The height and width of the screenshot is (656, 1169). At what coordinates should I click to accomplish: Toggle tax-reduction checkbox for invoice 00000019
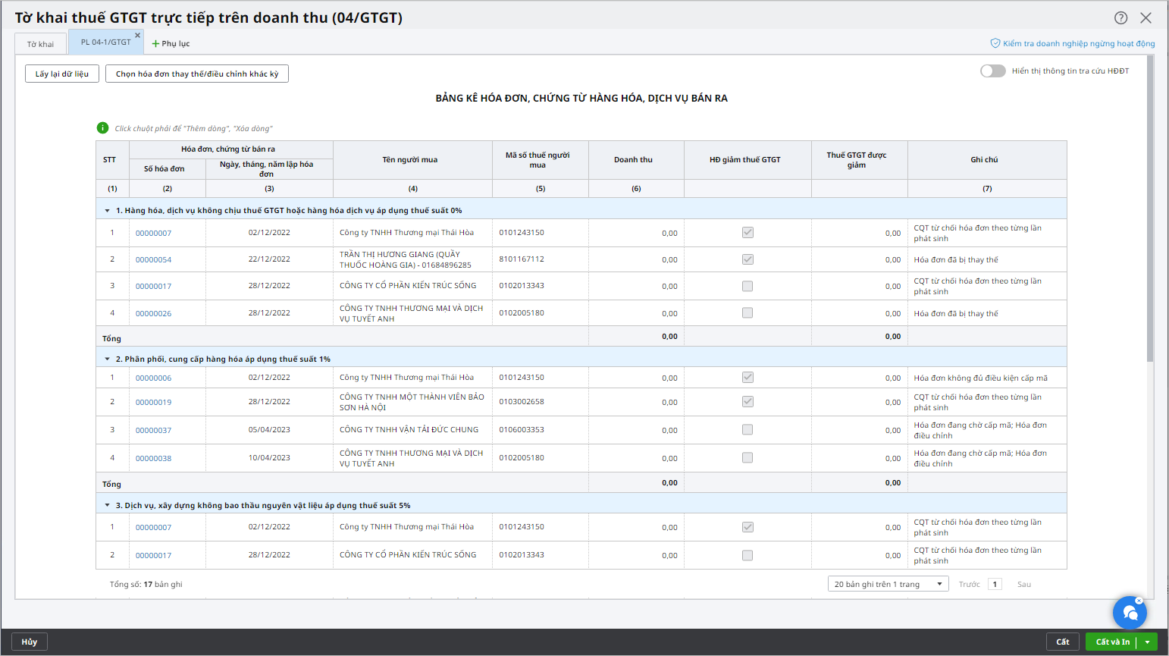(747, 401)
